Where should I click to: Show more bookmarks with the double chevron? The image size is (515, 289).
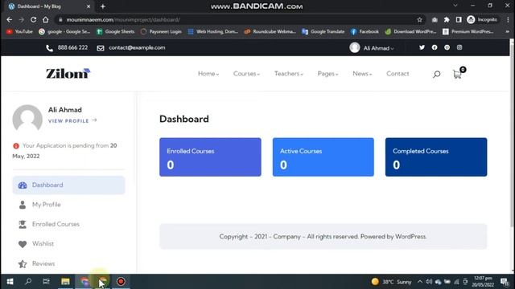click(507, 32)
